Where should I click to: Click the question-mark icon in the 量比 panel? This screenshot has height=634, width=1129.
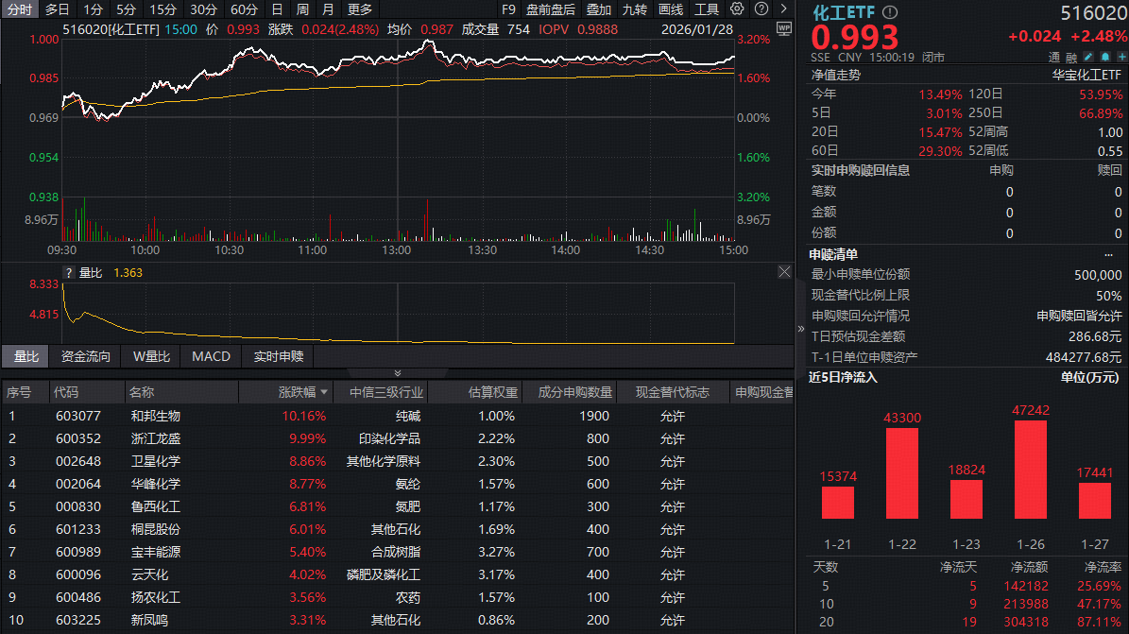pos(71,270)
